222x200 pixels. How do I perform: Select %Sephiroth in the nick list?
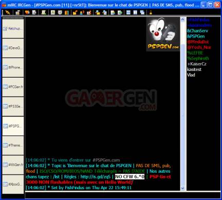[x=198, y=58]
